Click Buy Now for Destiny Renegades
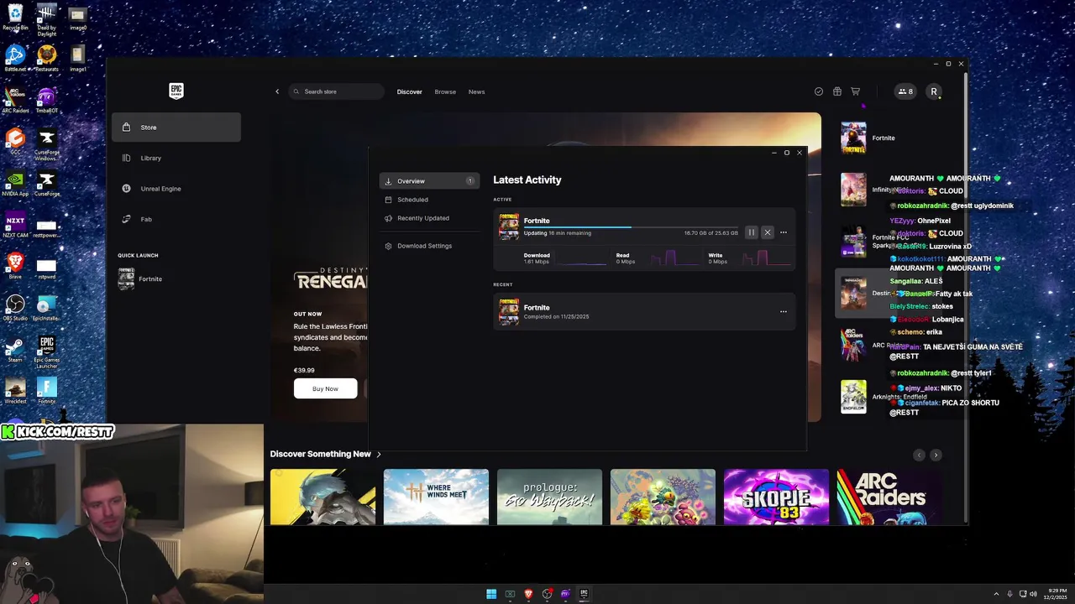This screenshot has width=1075, height=604. tap(325, 388)
